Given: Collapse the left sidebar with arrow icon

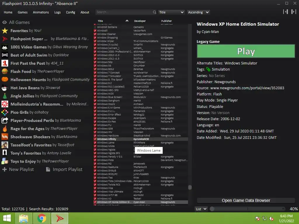Looking at the screenshot, I should (x=286, y=12).
